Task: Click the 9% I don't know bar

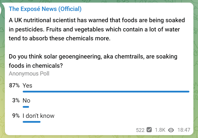Action: click(32, 122)
